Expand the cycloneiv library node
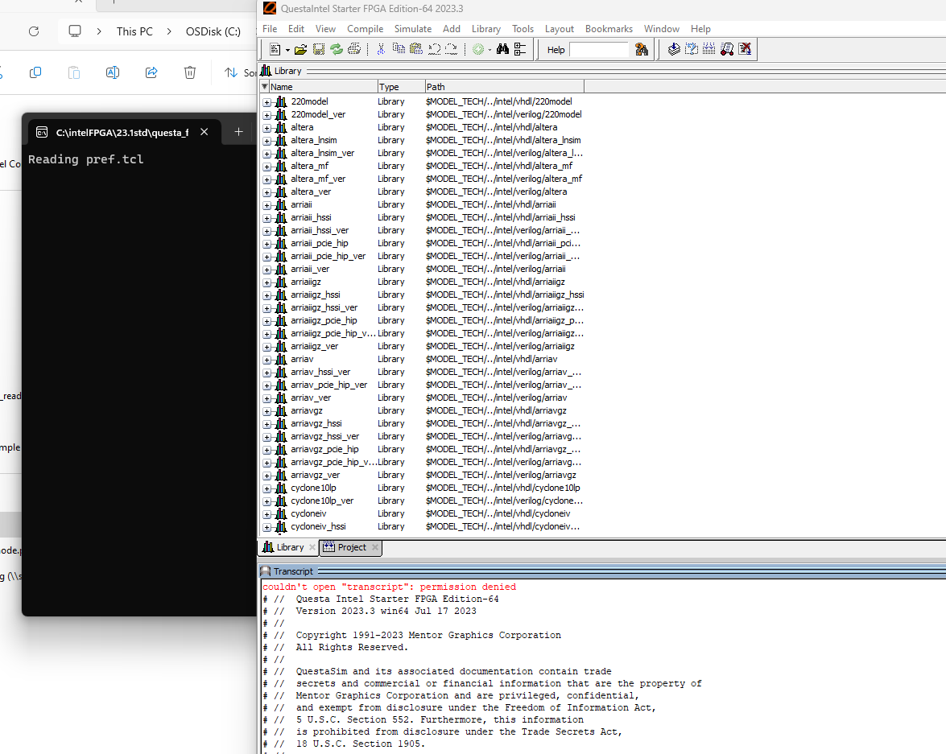946x754 pixels. click(x=267, y=513)
